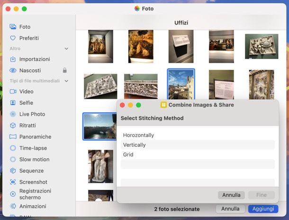Deselect the Florence skyline blue sky photo
The height and width of the screenshot is (220, 289).
coord(181,85)
